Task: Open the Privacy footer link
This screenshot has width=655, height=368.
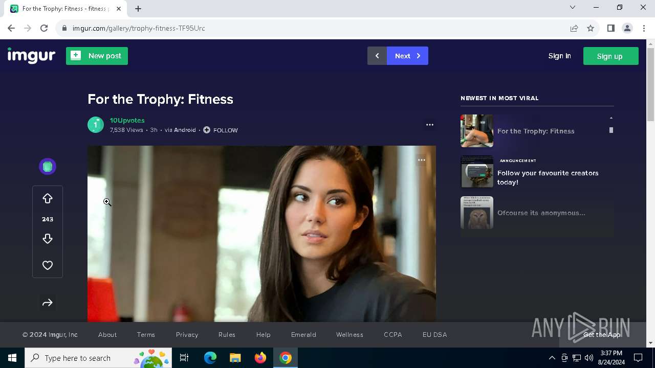Action: click(x=187, y=335)
